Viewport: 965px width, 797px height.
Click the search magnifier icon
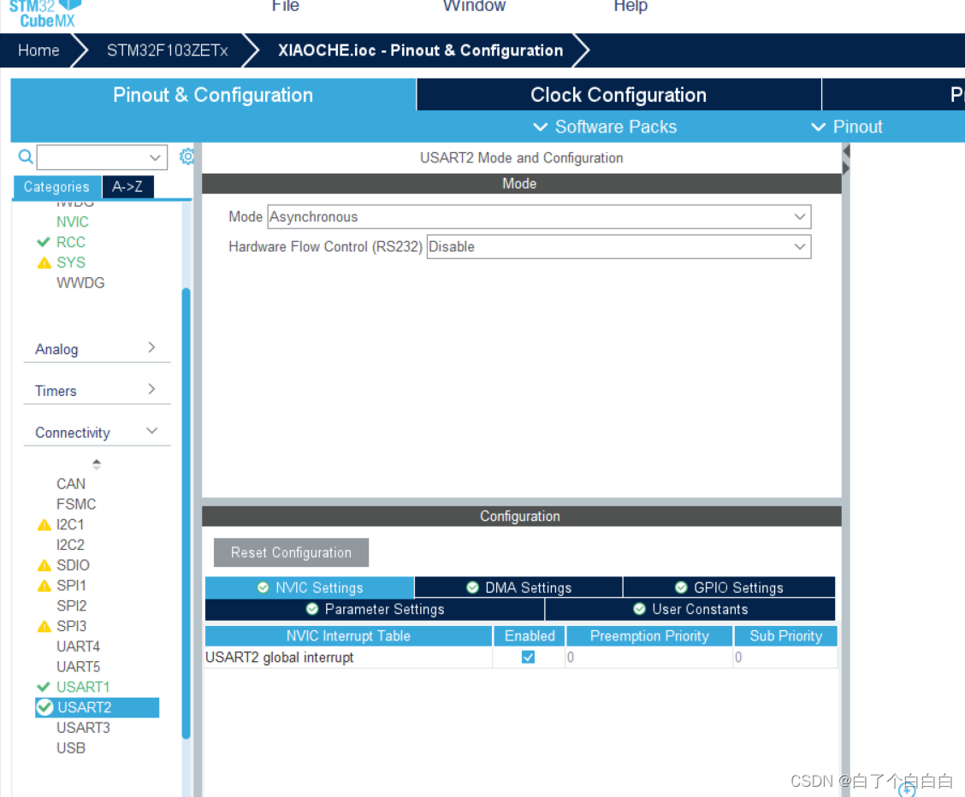click(x=25, y=156)
